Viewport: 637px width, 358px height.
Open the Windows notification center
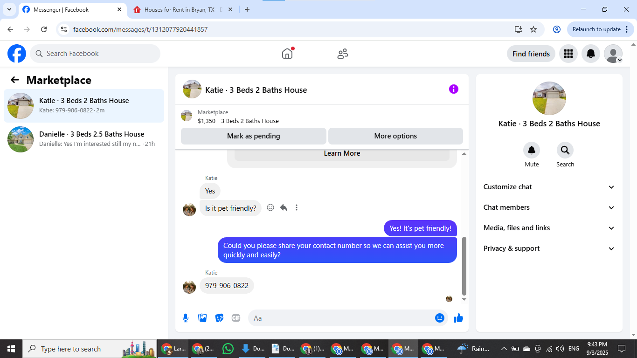coord(621,349)
